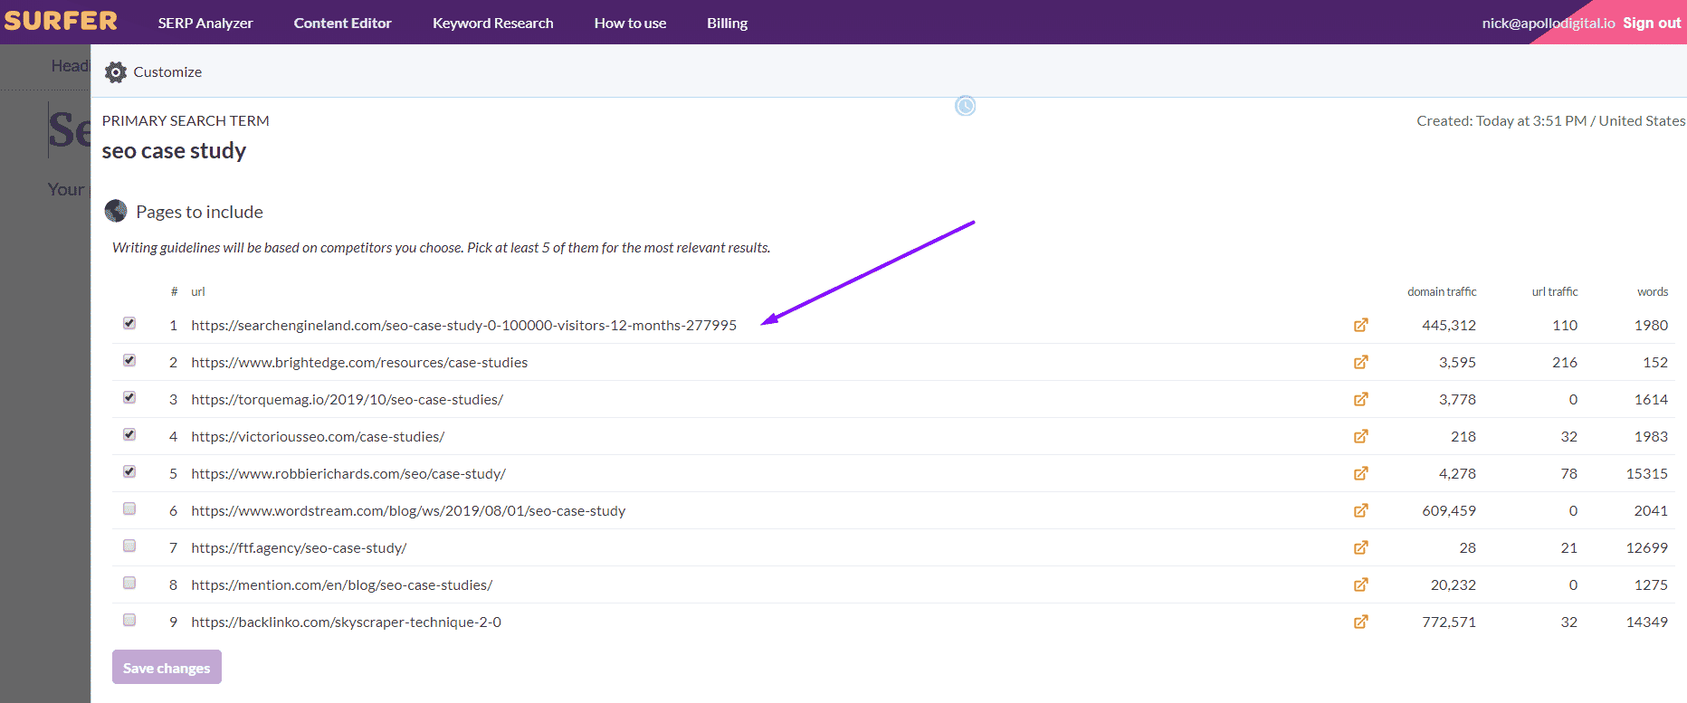Viewport: 1687px width, 703px height.
Task: Open searchengineland.com external link icon
Action: click(x=1360, y=325)
